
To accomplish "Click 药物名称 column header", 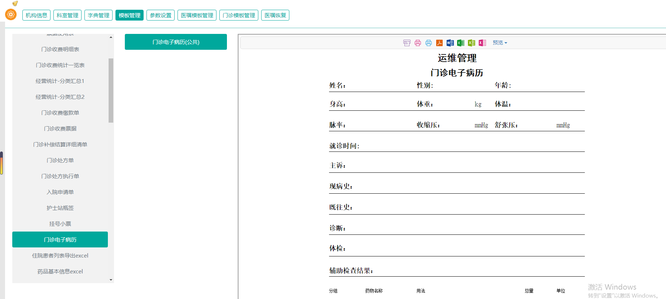I will (374, 291).
